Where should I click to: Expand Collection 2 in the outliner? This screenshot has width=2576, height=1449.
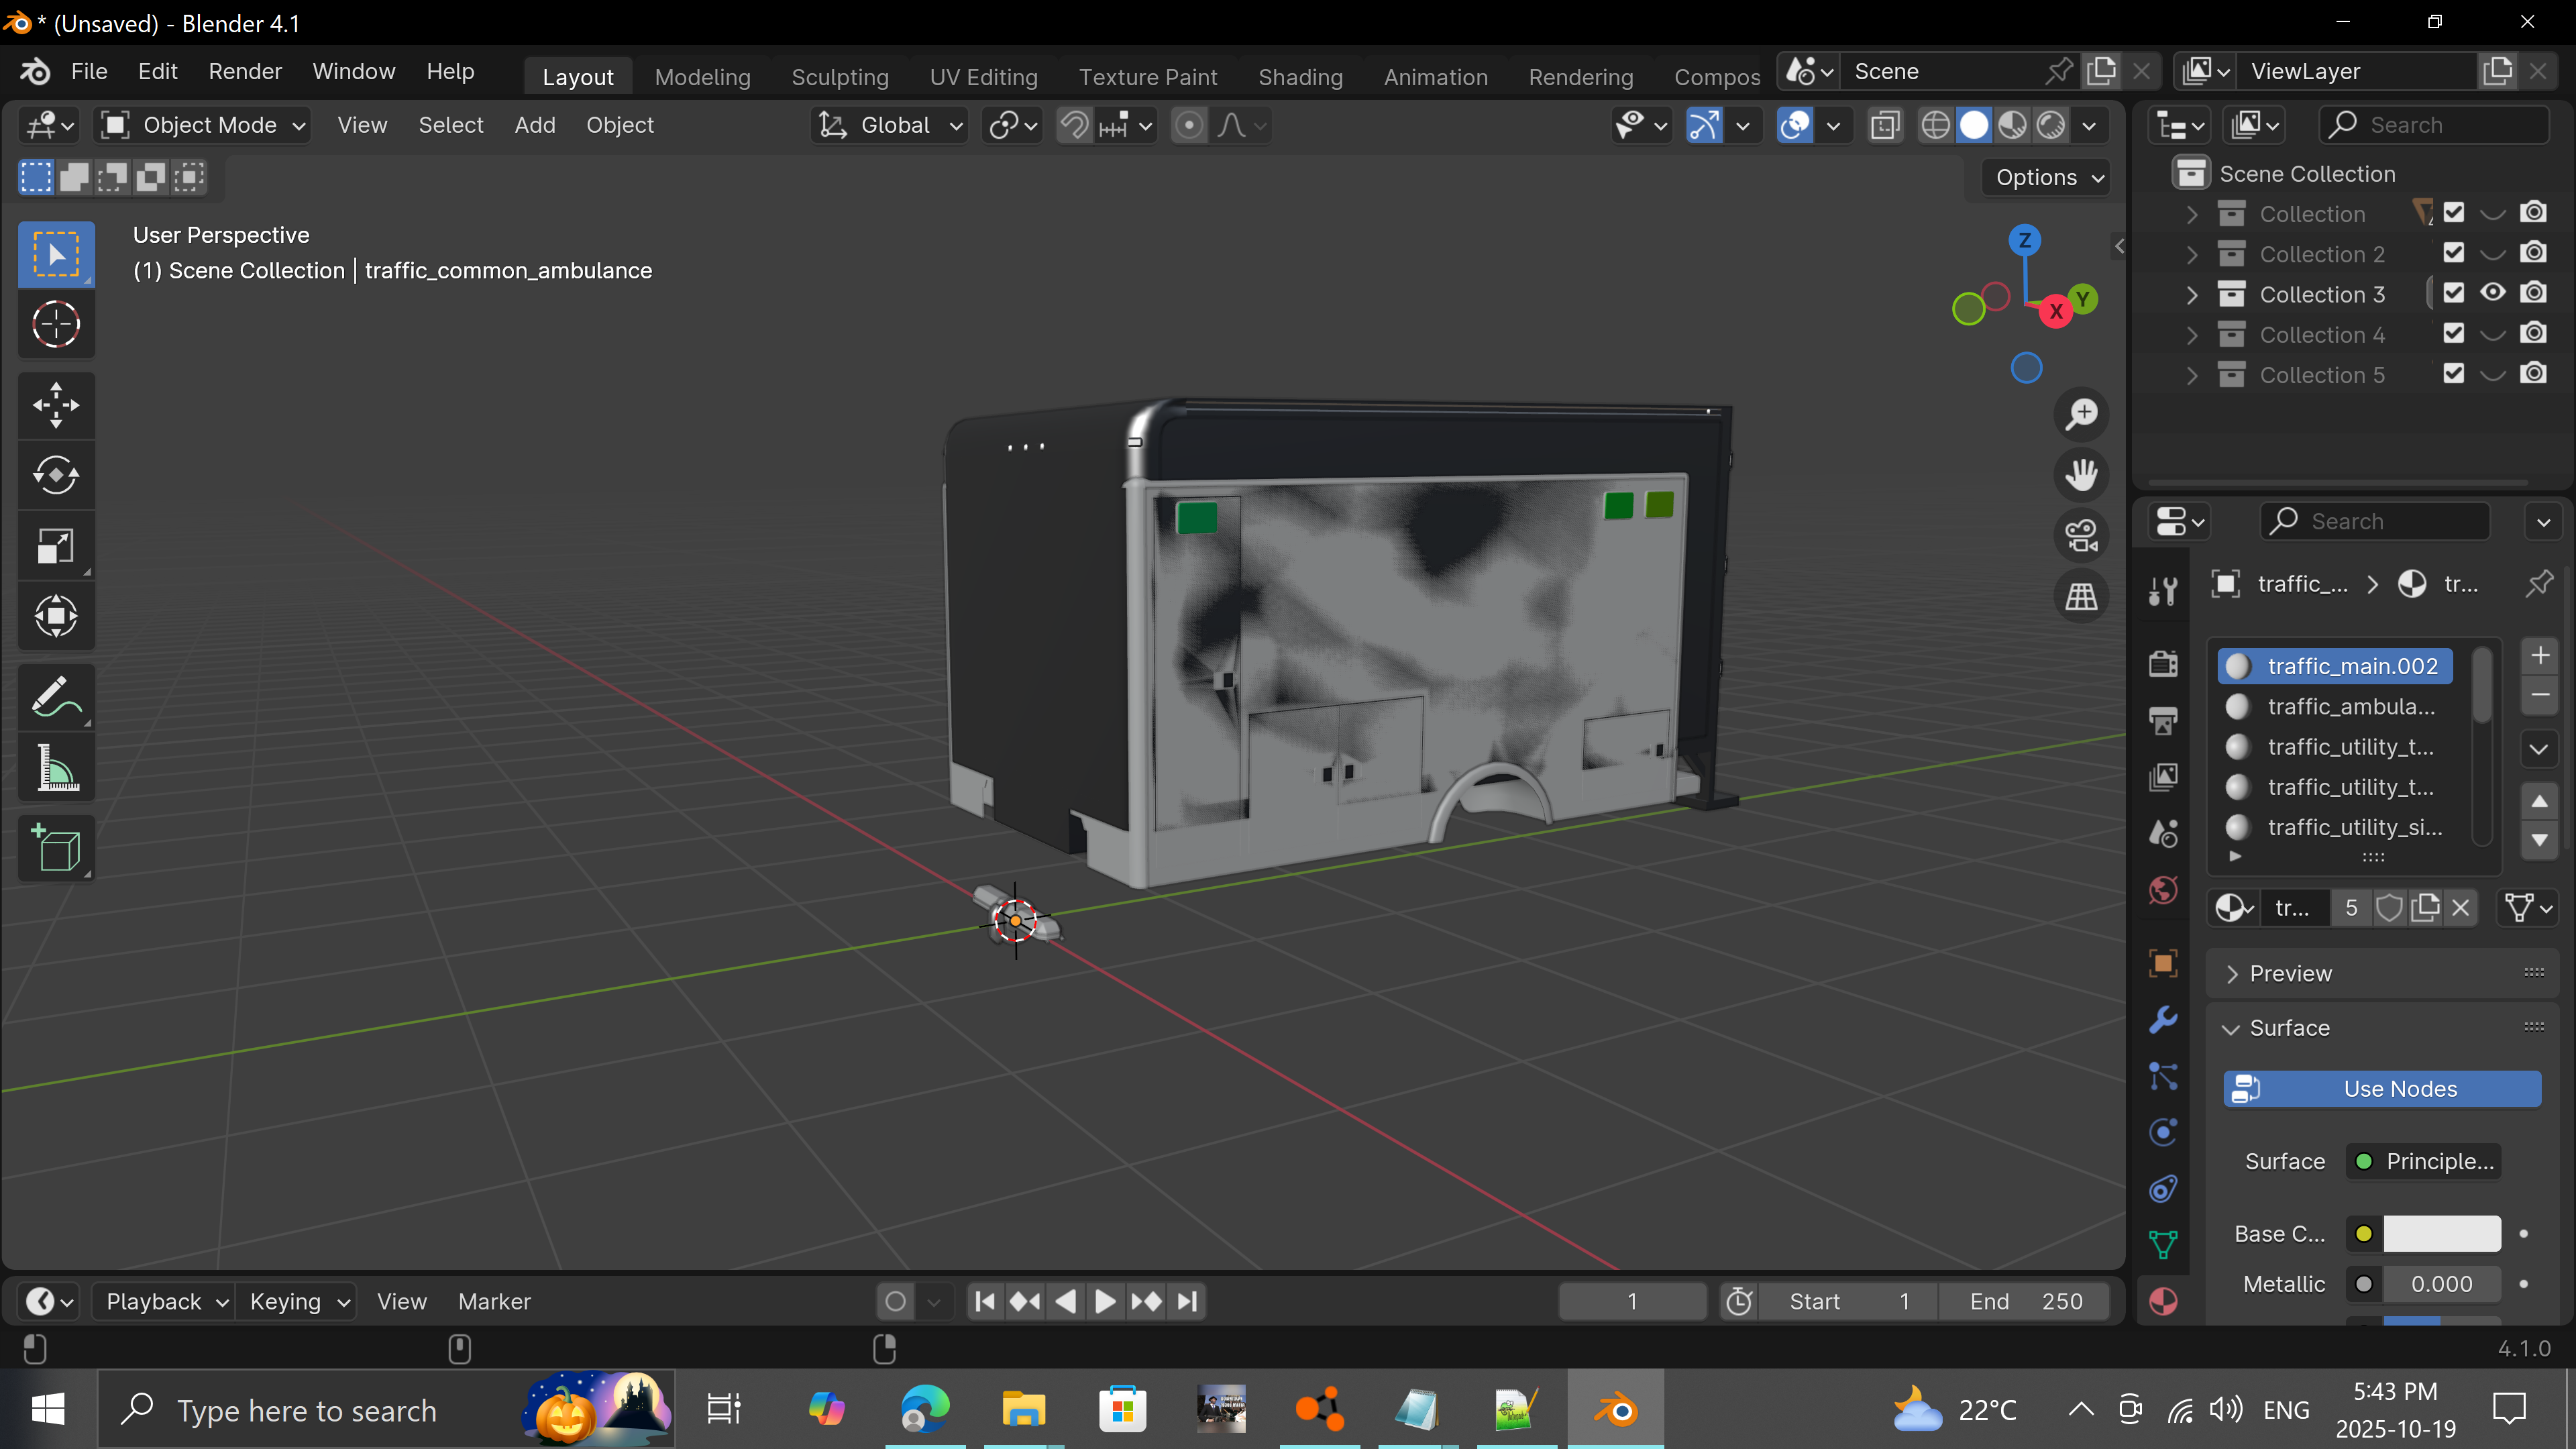pos(2192,254)
